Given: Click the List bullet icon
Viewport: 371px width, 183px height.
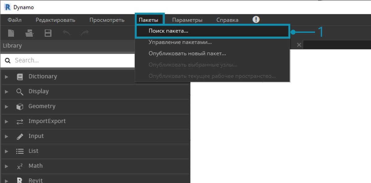Looking at the screenshot, I should point(20,151).
